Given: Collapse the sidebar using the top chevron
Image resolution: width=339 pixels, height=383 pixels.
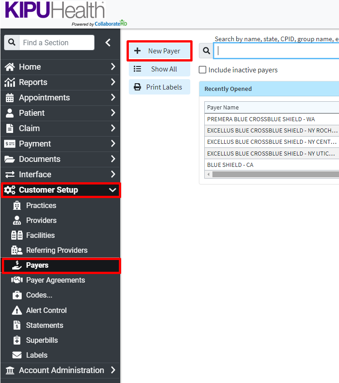Looking at the screenshot, I should (x=108, y=43).
